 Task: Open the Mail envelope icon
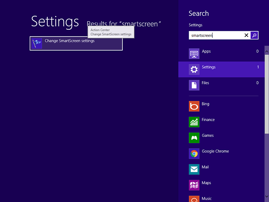[194, 169]
